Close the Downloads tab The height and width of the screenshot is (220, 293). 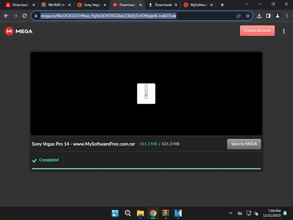point(176,5)
